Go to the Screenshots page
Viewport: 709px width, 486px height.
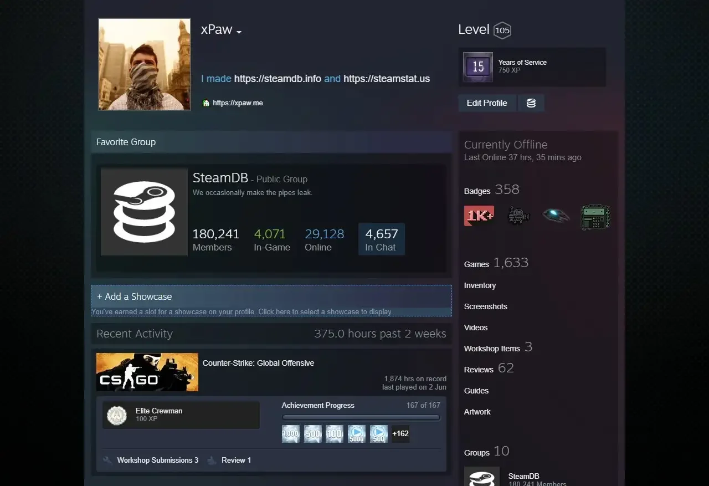click(485, 306)
